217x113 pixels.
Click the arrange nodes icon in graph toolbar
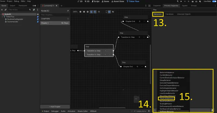[113, 12]
